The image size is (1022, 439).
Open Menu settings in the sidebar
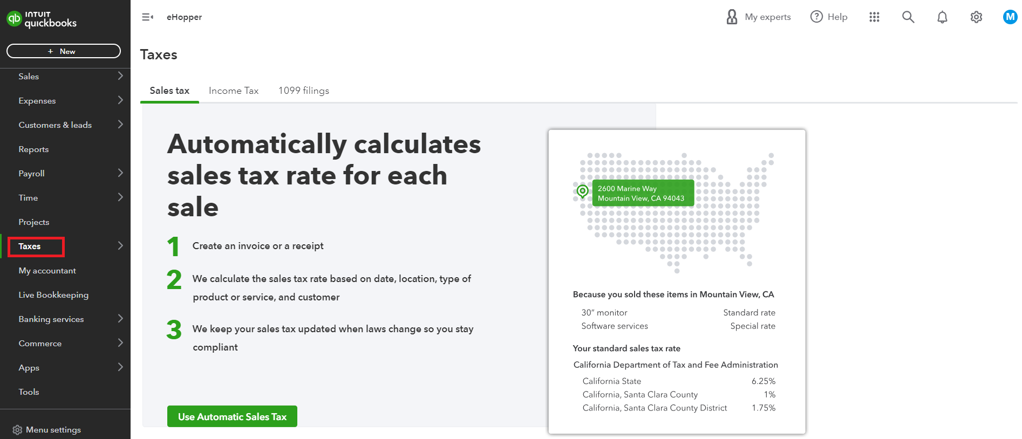47,430
